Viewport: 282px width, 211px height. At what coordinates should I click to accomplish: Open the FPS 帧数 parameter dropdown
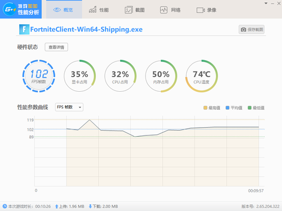pyautogui.click(x=69, y=107)
